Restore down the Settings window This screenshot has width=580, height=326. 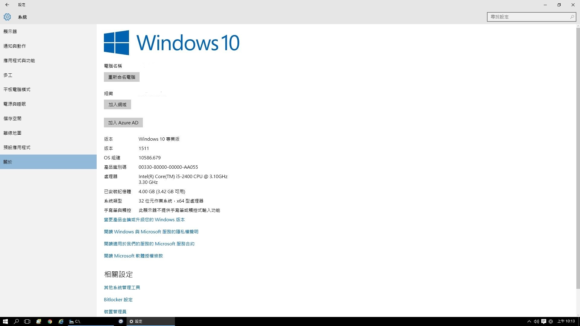pyautogui.click(x=559, y=5)
